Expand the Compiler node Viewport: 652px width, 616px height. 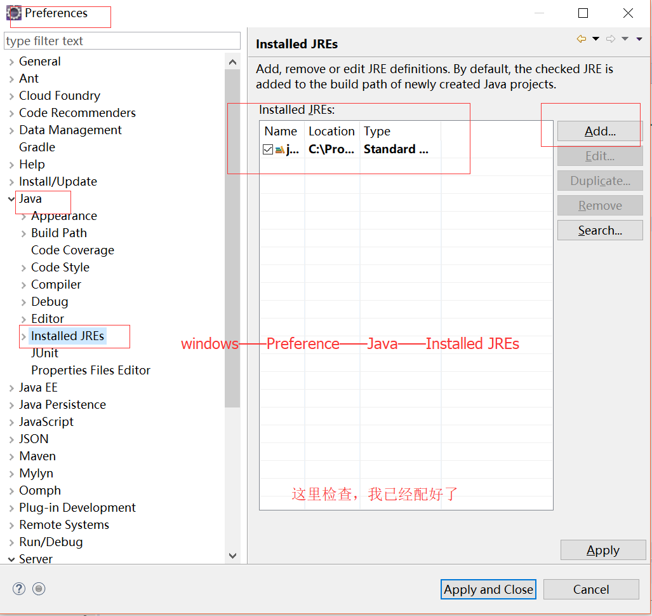23,285
